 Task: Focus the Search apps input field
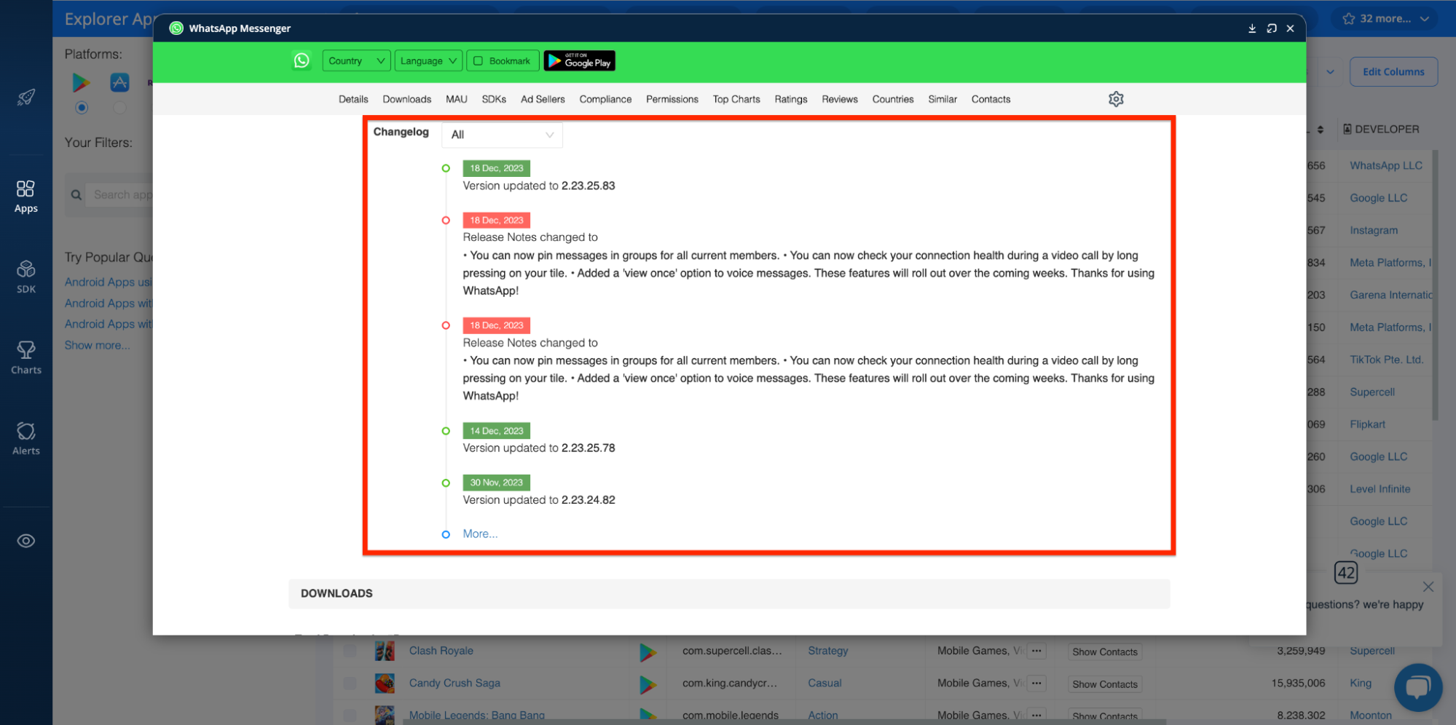click(121, 195)
